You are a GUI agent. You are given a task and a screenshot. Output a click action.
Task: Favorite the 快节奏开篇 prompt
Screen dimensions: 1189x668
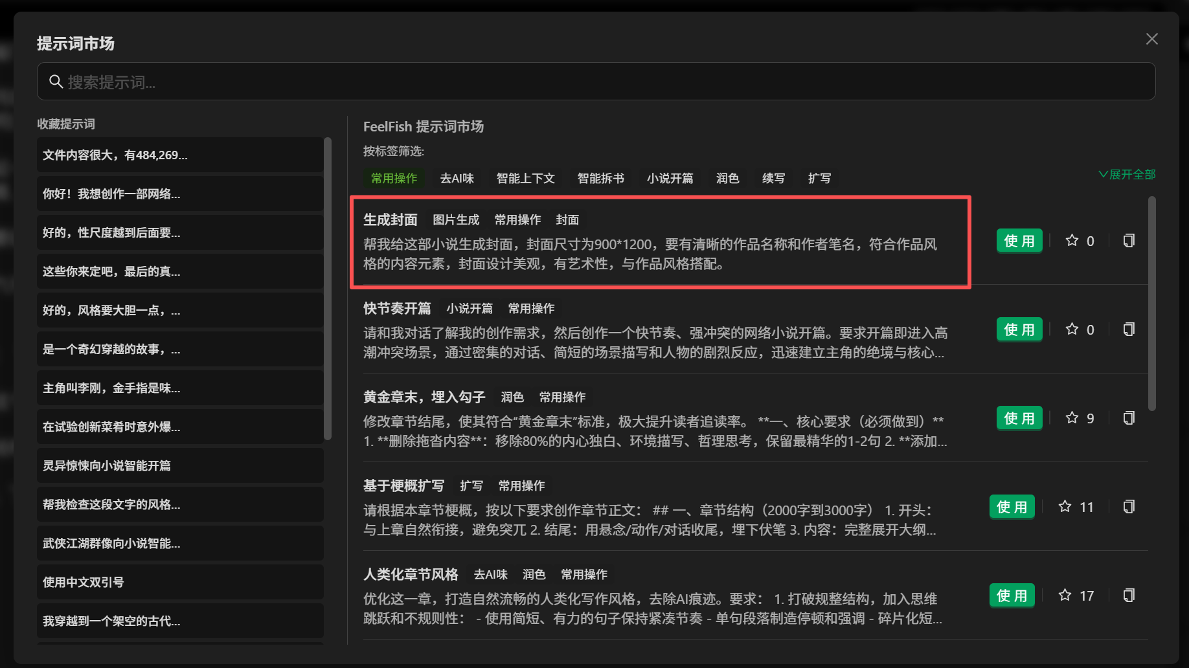[x=1072, y=329]
